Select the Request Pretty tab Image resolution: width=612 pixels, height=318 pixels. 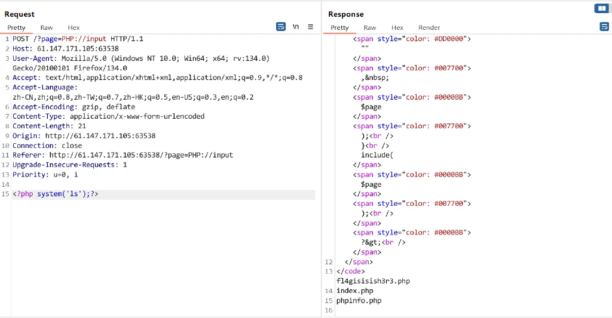click(16, 27)
